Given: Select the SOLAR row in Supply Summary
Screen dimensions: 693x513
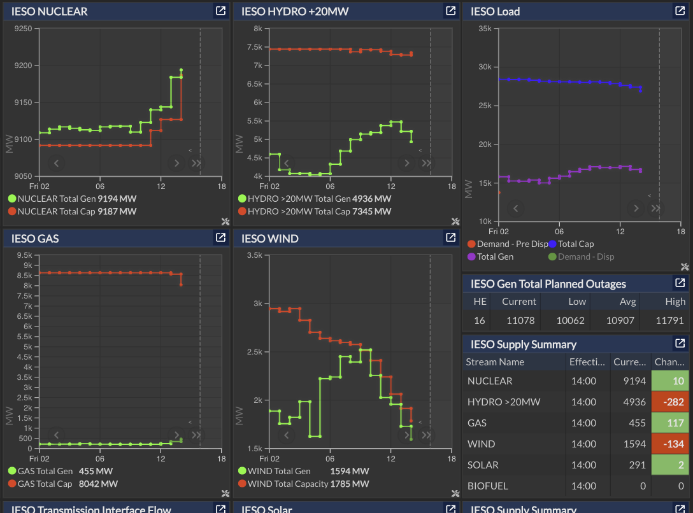Looking at the screenshot, I should (x=576, y=465).
